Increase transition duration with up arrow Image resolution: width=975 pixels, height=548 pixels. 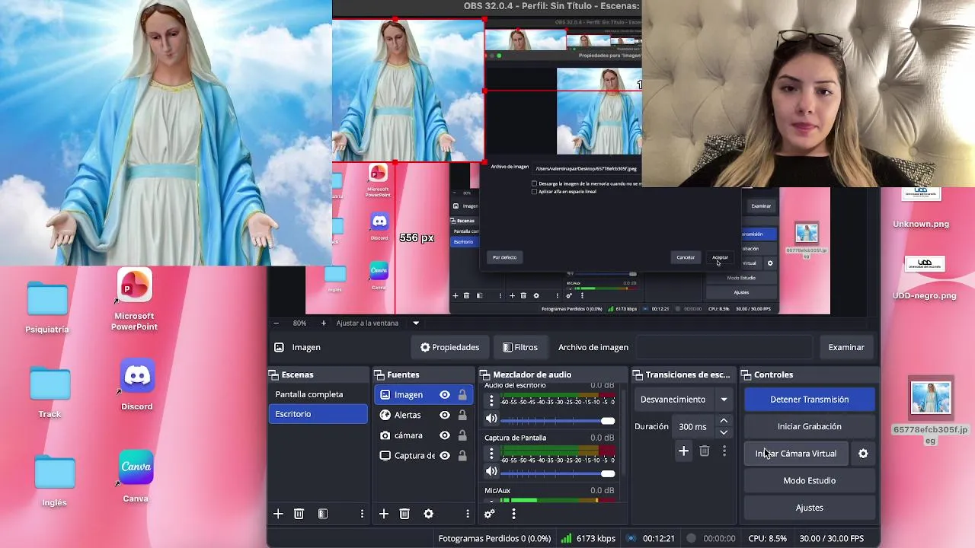(x=724, y=421)
